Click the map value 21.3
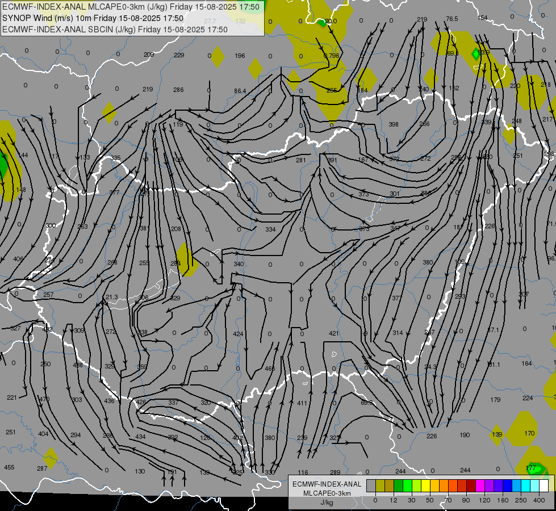The height and width of the screenshot is (511, 556). pos(112,297)
